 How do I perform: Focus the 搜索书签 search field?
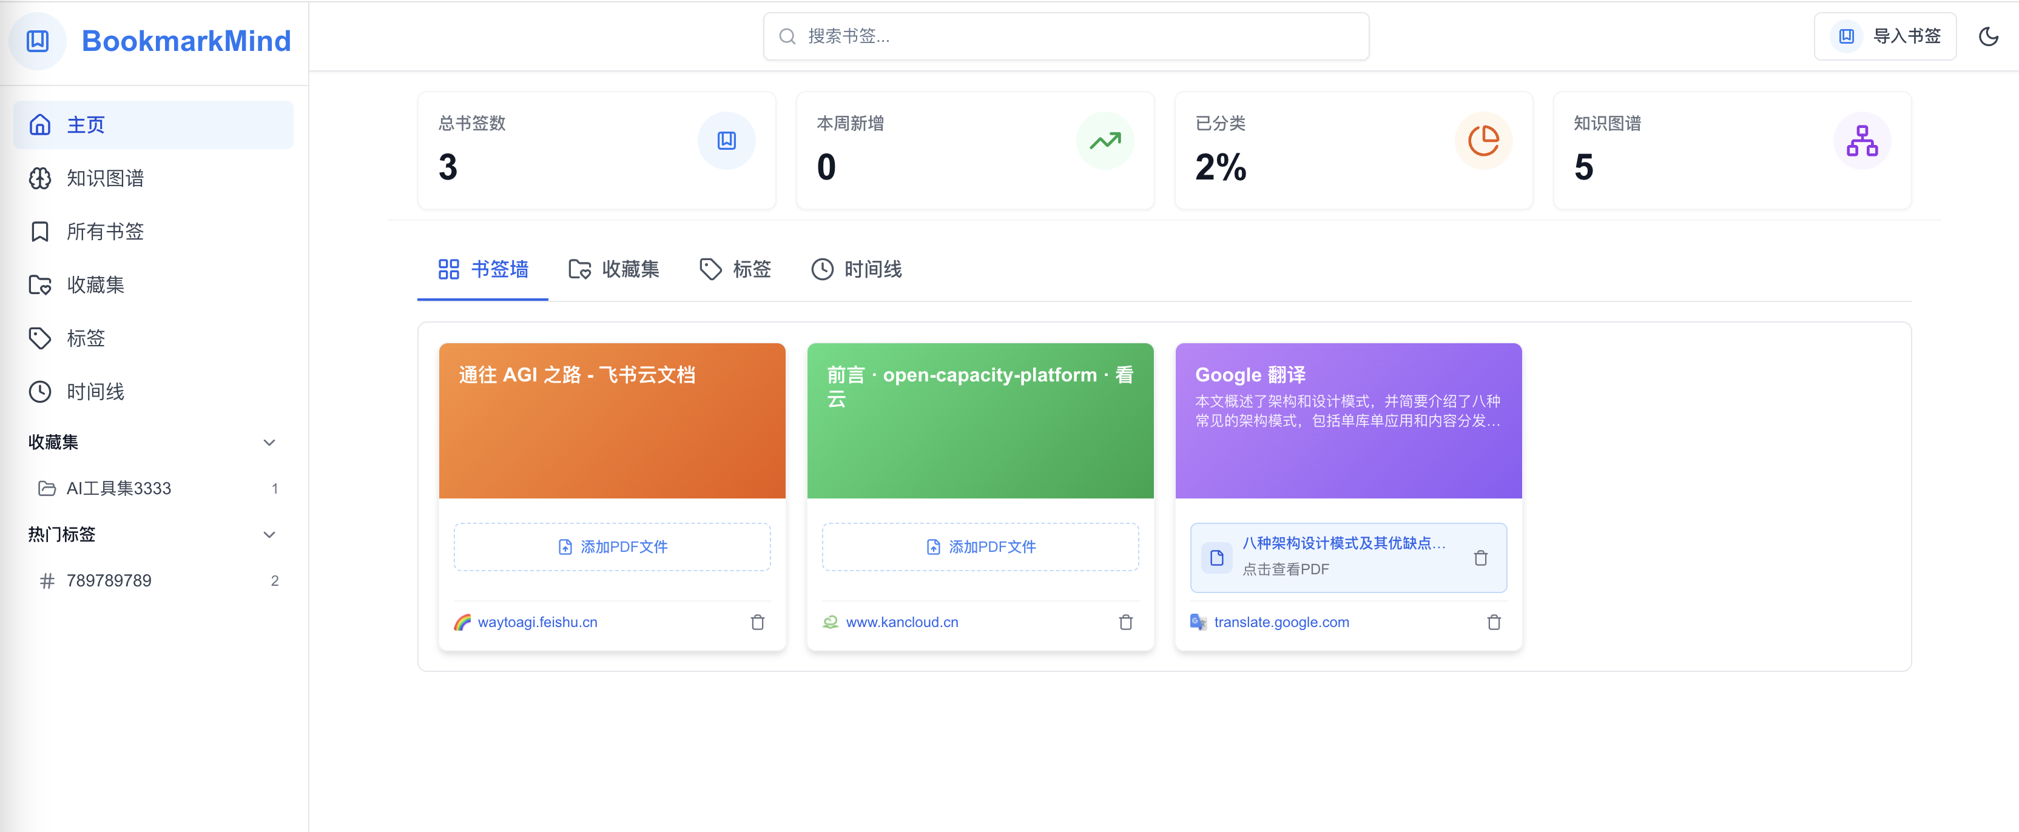click(1066, 36)
